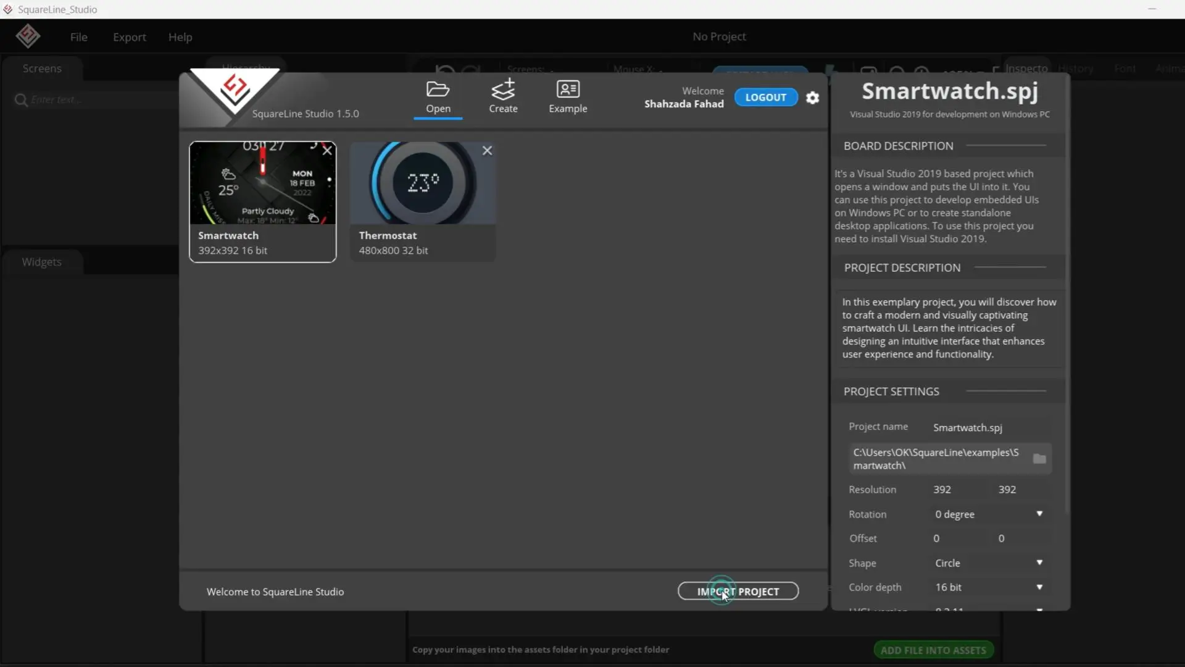
Task: Switch to the Create tab
Action: (x=503, y=96)
